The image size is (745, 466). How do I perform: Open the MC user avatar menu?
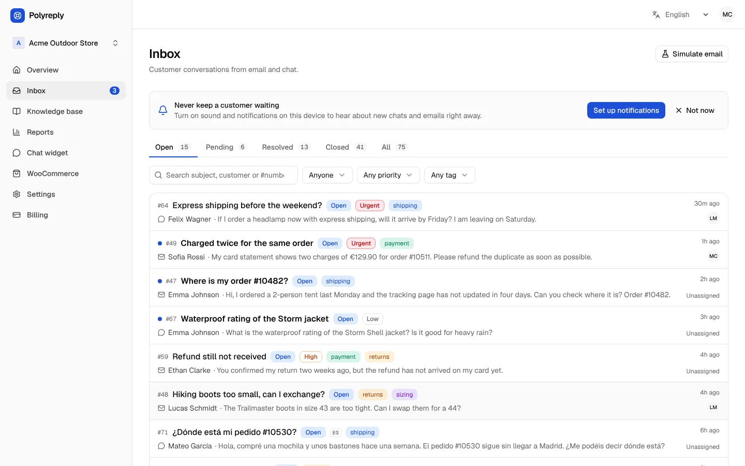click(727, 14)
